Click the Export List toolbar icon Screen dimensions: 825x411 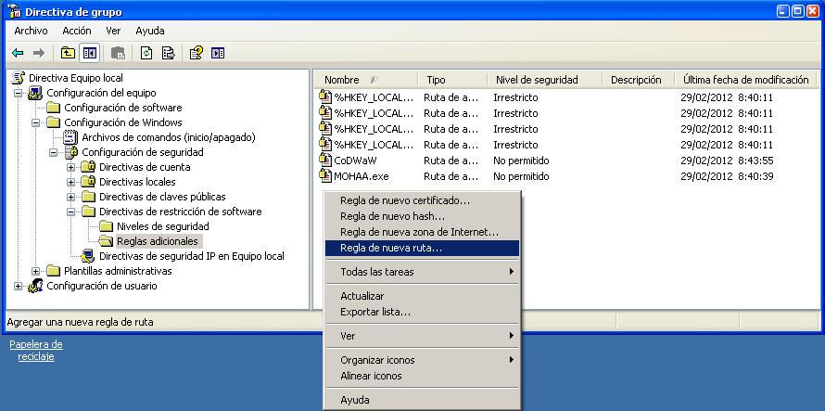[x=168, y=53]
